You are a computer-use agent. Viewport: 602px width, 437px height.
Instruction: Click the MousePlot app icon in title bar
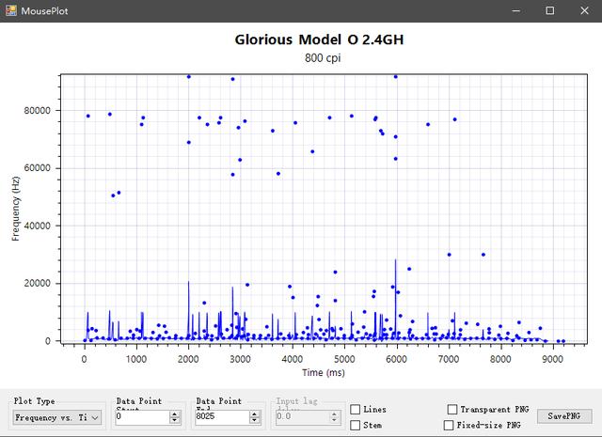11,10
